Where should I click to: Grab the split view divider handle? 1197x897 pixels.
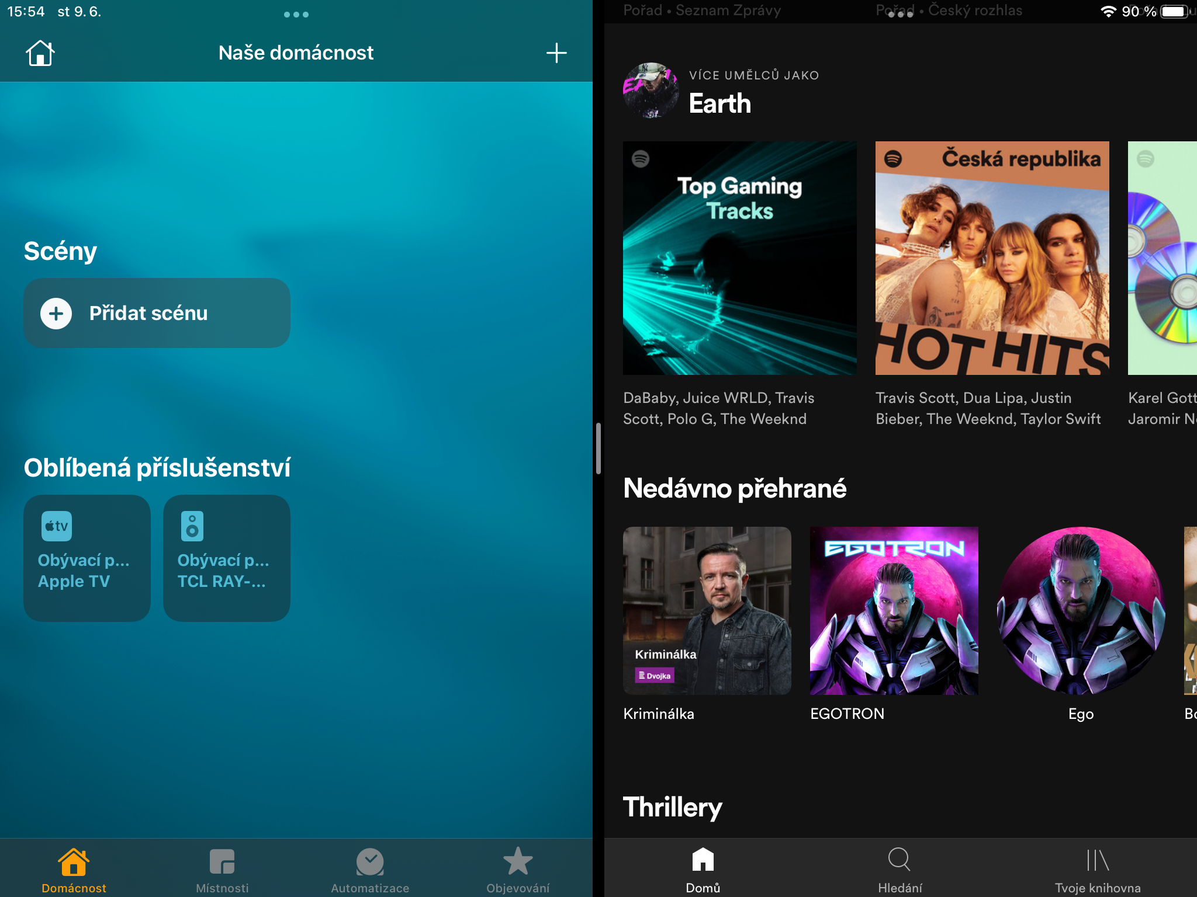[x=598, y=448]
